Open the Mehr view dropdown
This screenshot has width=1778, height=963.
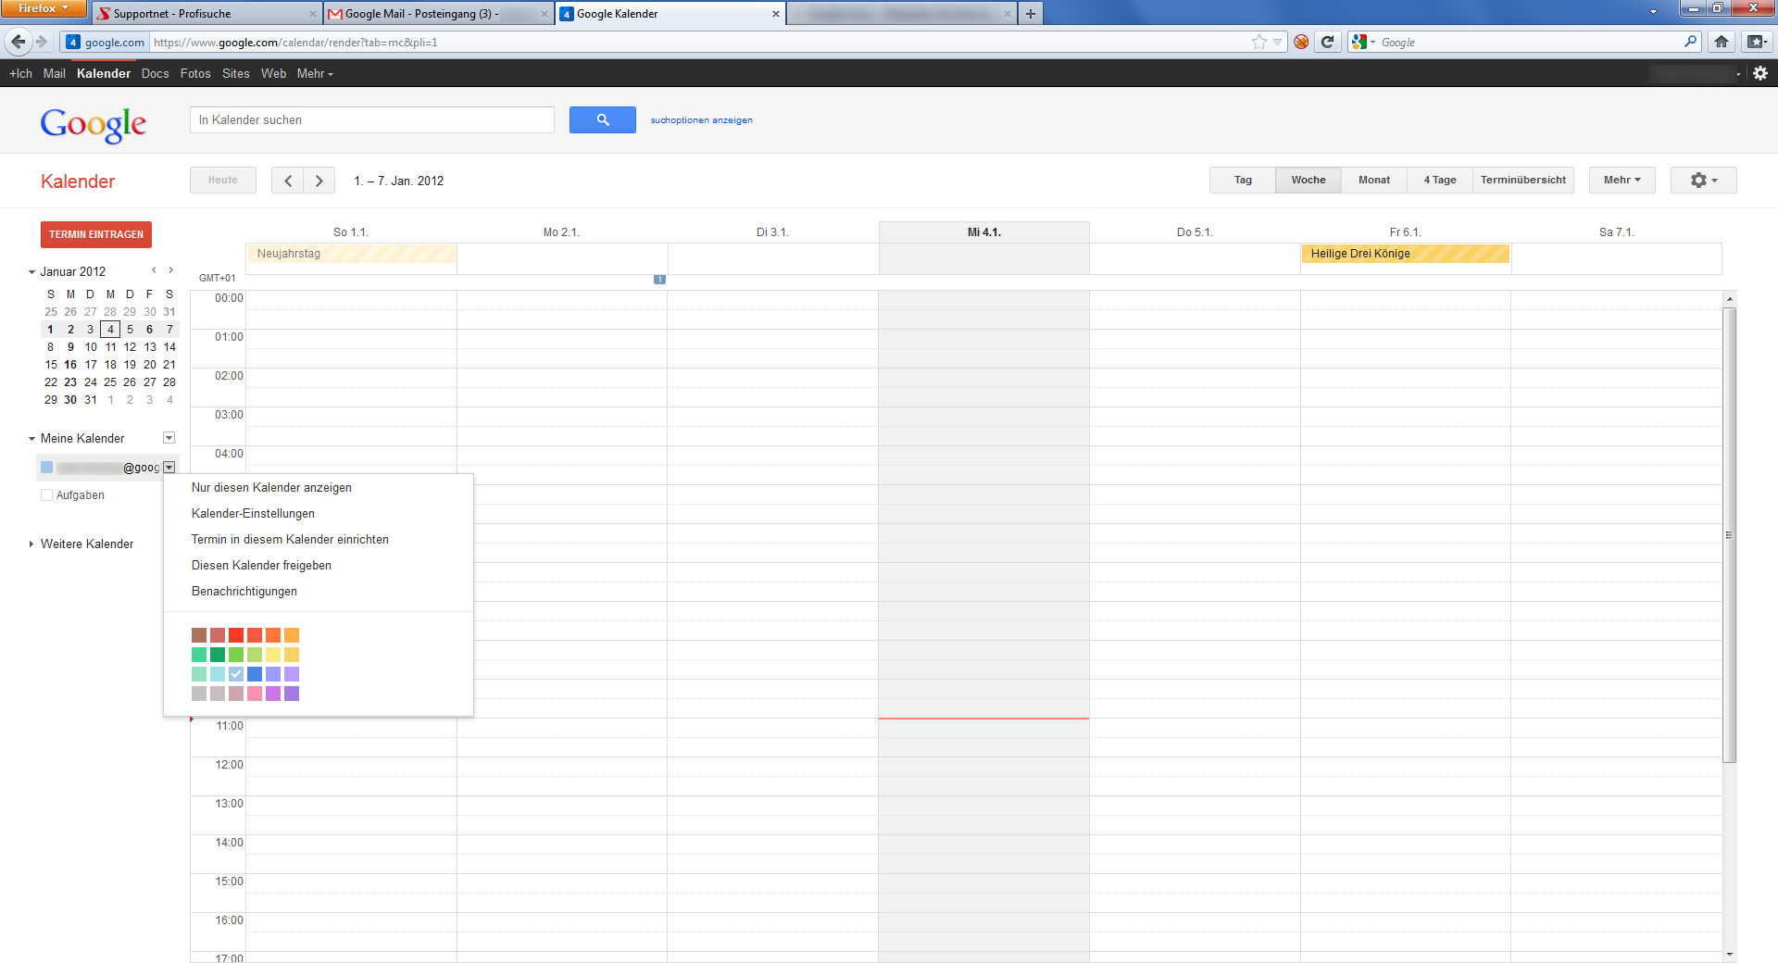point(1621,180)
